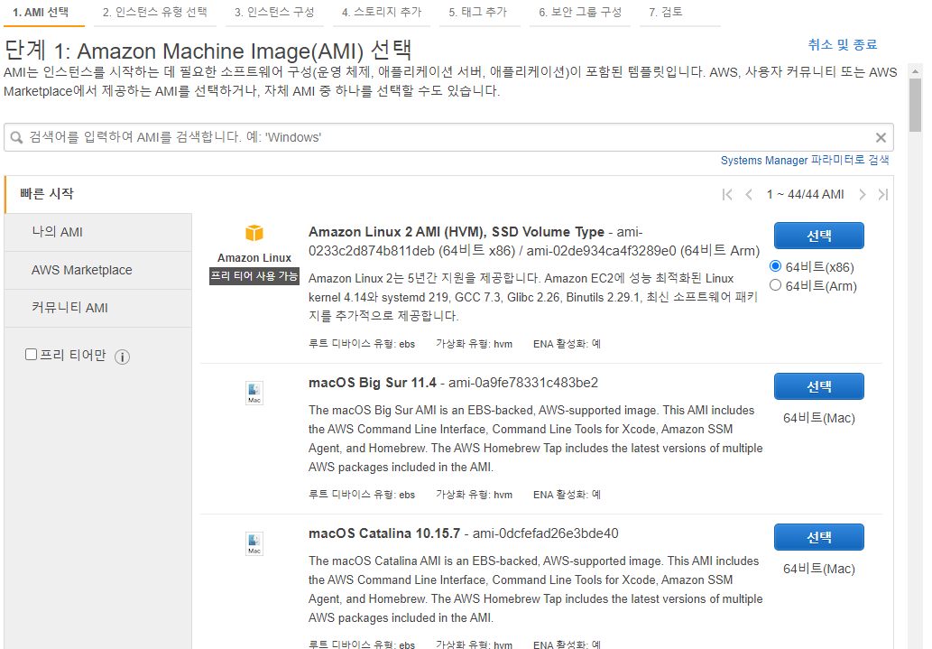Screen dimensions: 932x649
Task: Open the 2. 인스턴스 유형 선택 tab
Action: click(x=154, y=13)
